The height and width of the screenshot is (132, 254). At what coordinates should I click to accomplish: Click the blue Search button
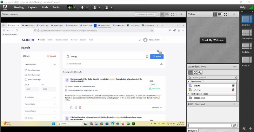tap(157, 56)
